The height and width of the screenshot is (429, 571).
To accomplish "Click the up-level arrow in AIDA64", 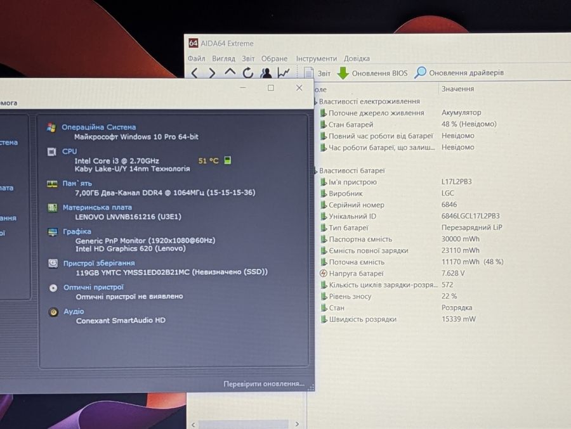I will click(230, 72).
